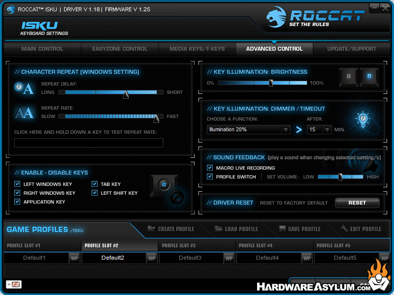Click the Reset to factory default button
Viewport: 394px width, 295px height.
pos(357,203)
